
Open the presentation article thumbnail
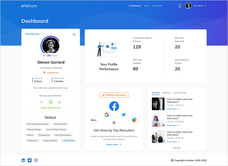(158, 137)
